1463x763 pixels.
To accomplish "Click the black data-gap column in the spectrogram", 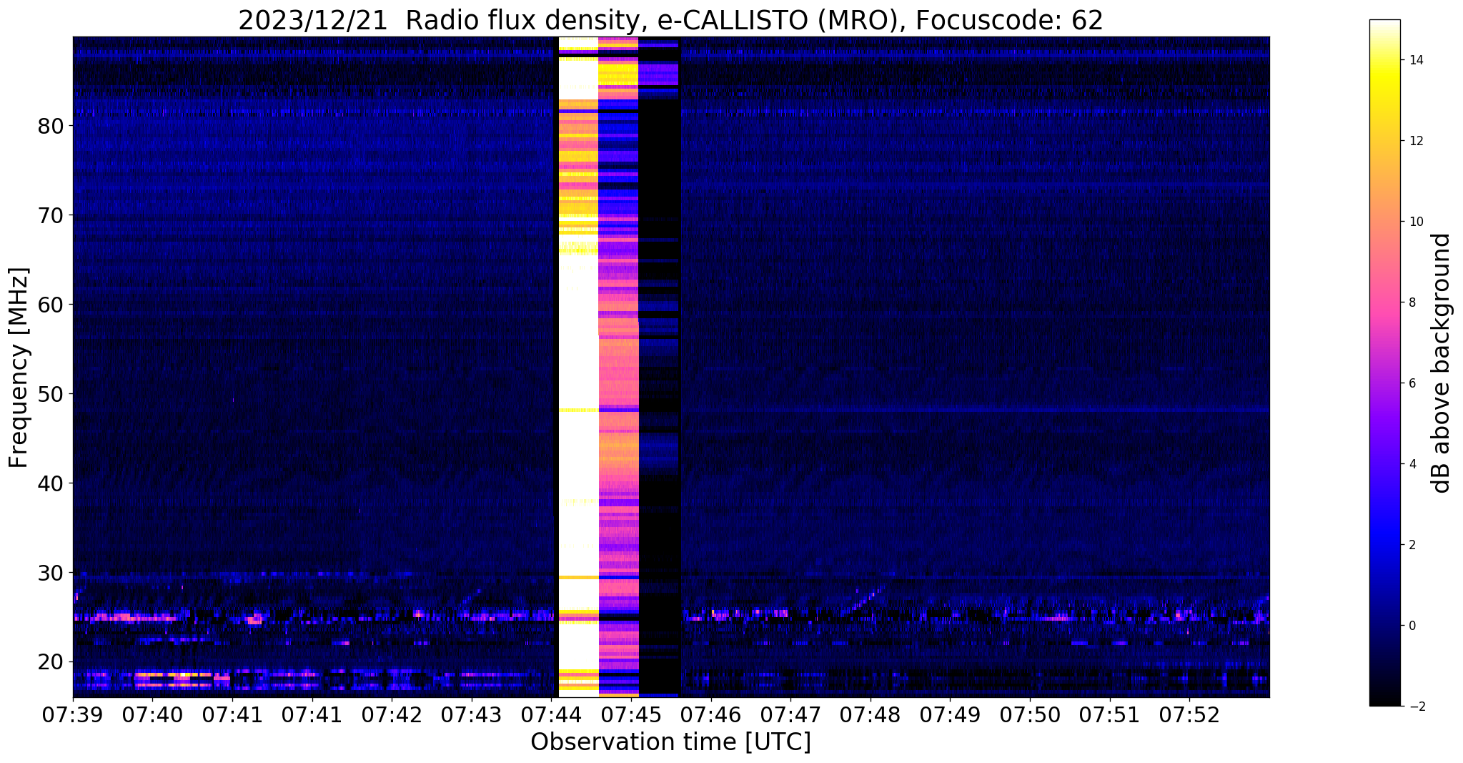I will click(x=659, y=367).
